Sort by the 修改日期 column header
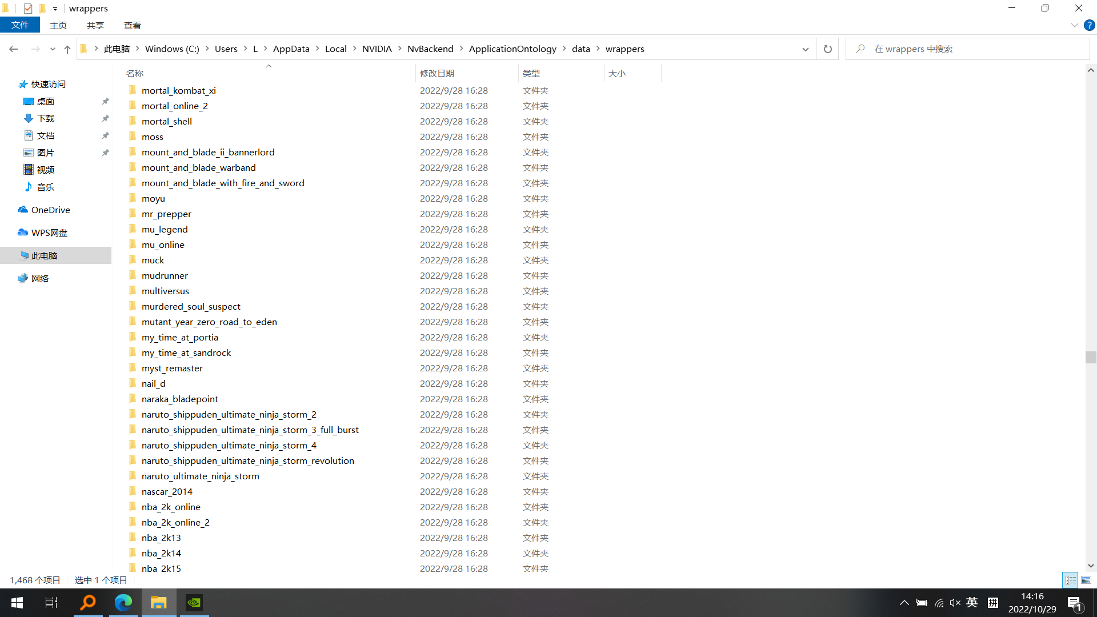The image size is (1097, 617). pos(467,73)
